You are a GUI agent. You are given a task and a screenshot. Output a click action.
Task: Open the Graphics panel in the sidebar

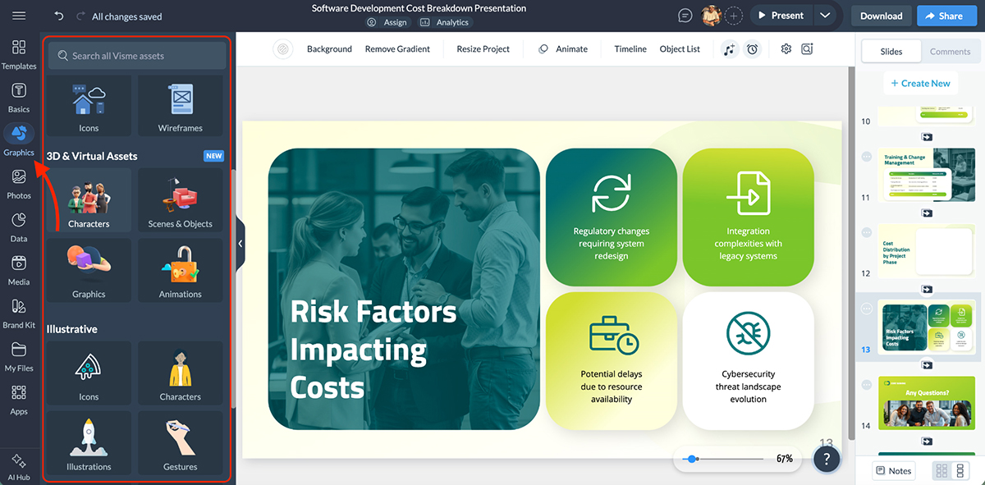point(18,137)
